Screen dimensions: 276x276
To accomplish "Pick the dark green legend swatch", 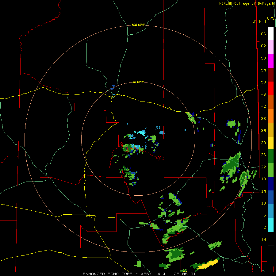I will tap(271, 156).
